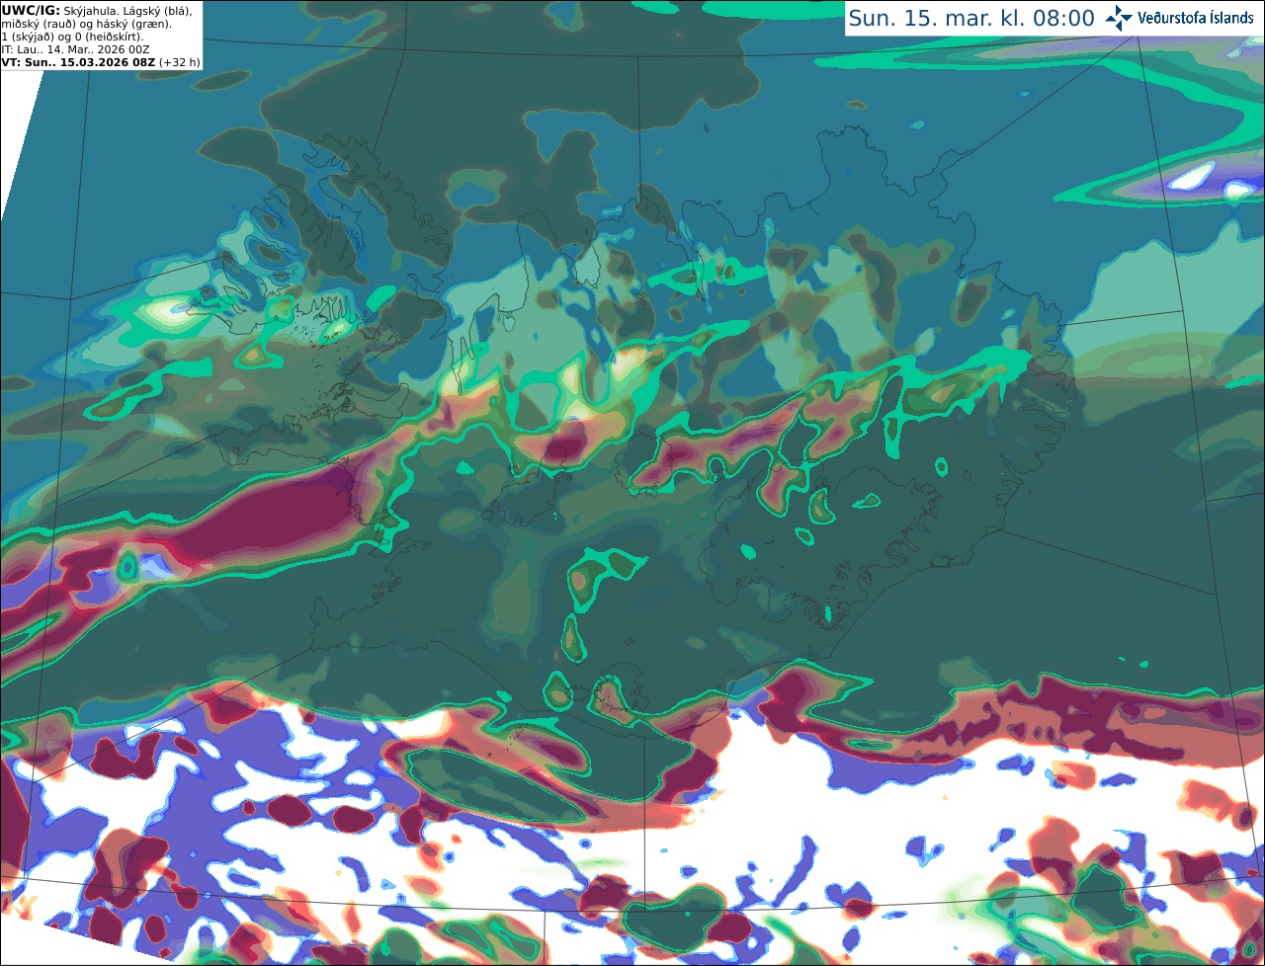Screen dimensions: 1265x966
Task: Click the '1 (skýjað) og 0 (heiðskírt)' line
Action: [72, 36]
